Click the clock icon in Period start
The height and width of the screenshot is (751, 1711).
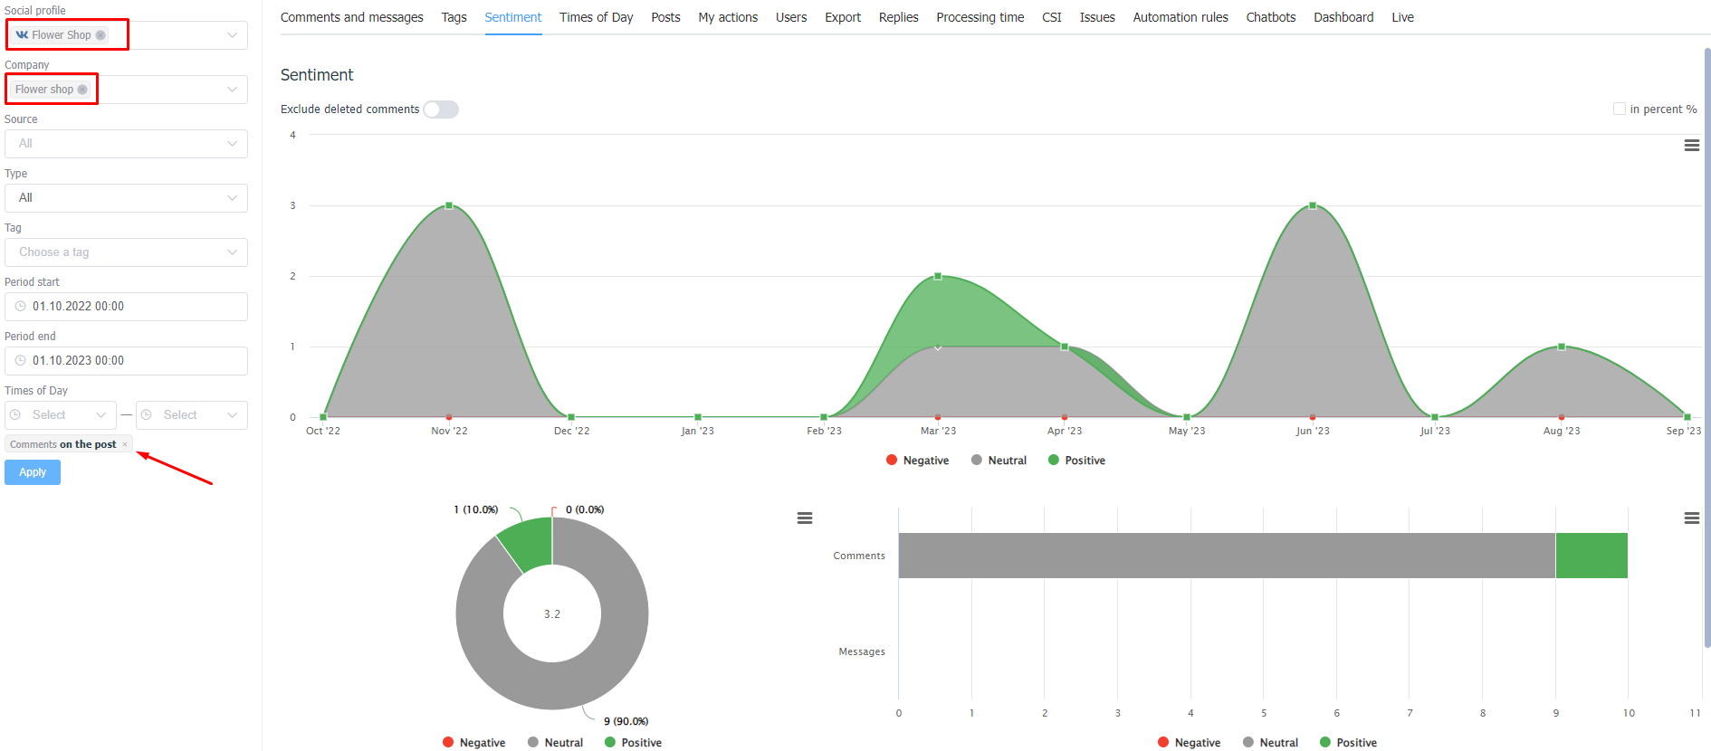click(21, 306)
